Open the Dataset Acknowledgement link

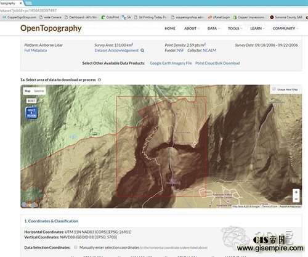[x=116, y=51]
